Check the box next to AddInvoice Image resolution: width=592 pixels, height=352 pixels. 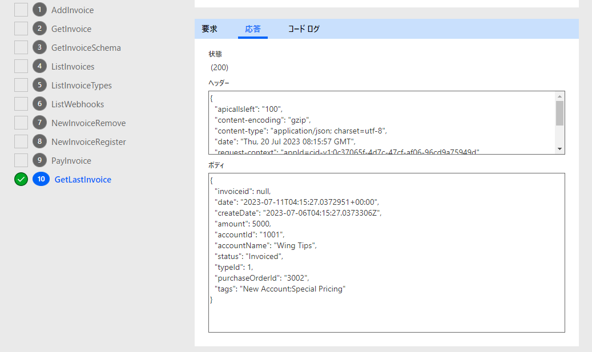(x=21, y=10)
